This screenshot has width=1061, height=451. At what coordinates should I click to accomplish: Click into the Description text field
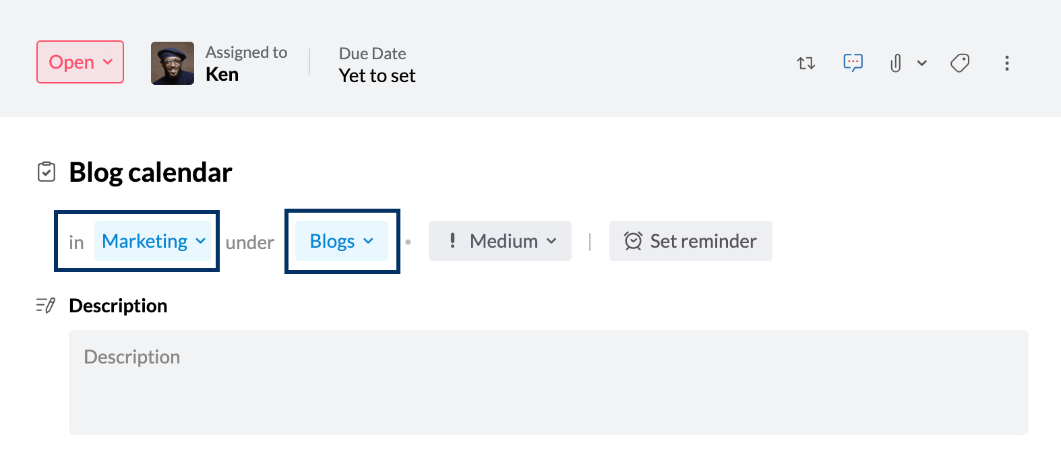(x=549, y=382)
